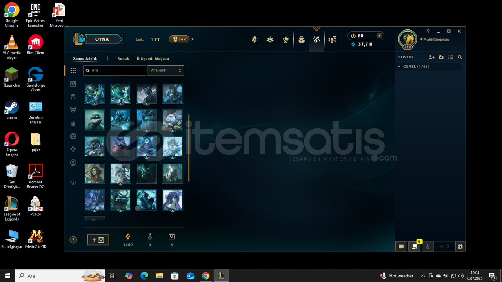Click the Windows taskbar search box

[60, 276]
